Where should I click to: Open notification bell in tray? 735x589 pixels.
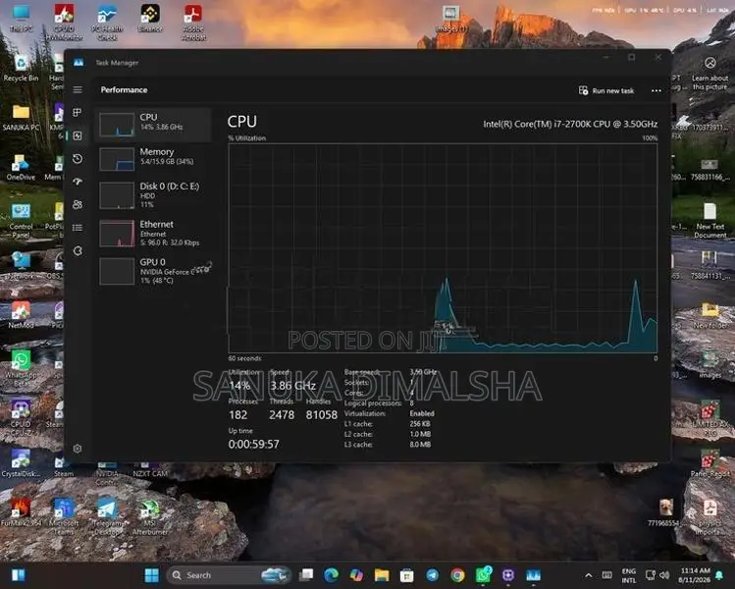(x=719, y=575)
